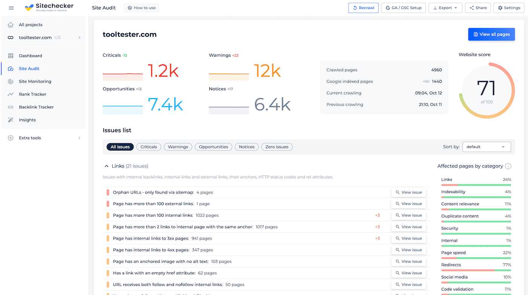This screenshot has height=295, width=528.
Task: Open Dashboard in the sidebar
Action: point(43,56)
